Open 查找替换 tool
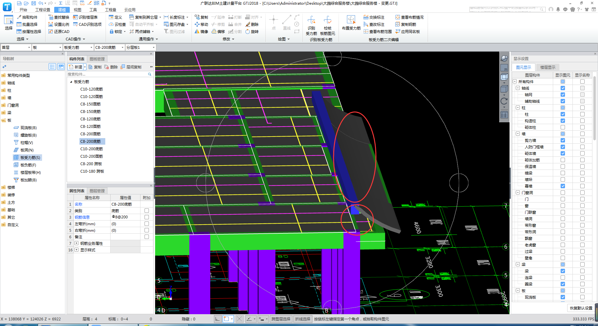 59,17
